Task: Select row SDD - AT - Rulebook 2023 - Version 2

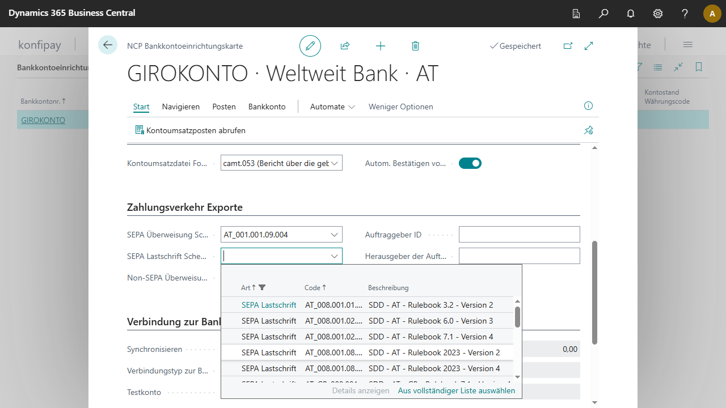Action: click(367, 352)
